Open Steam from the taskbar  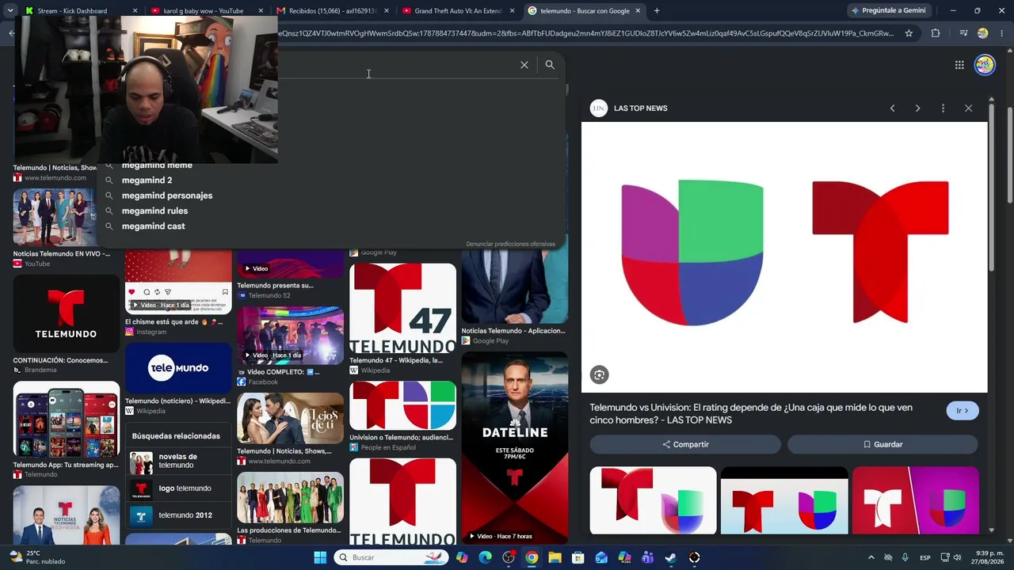coord(670,557)
